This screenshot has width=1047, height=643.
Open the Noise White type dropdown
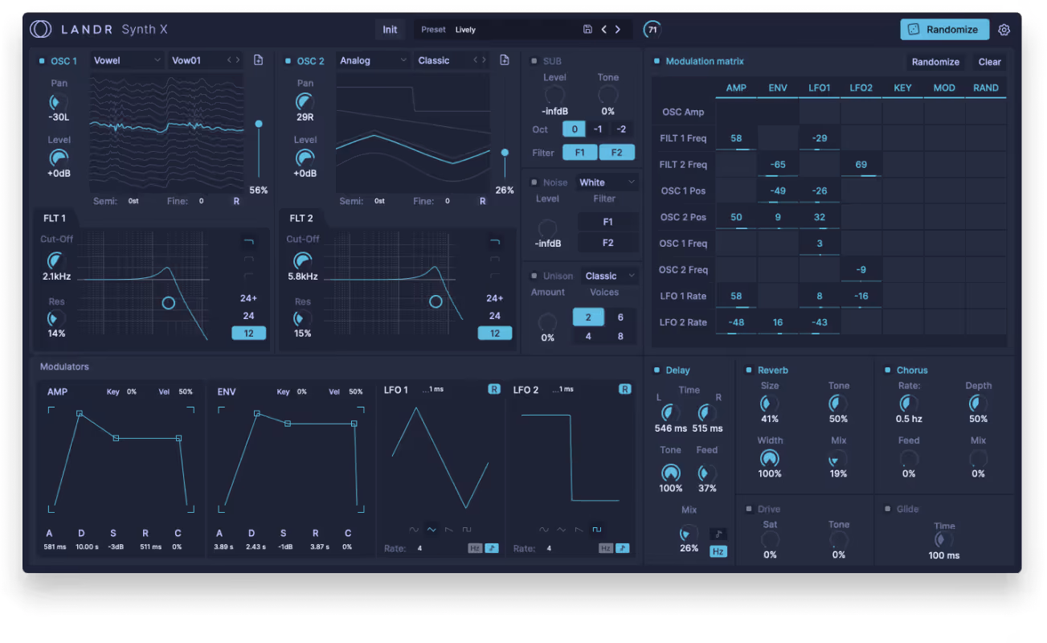pos(607,182)
